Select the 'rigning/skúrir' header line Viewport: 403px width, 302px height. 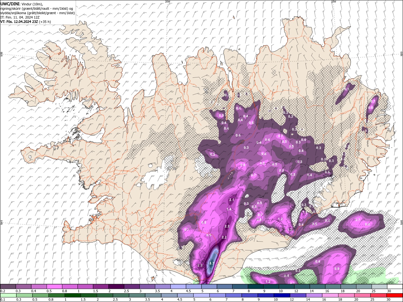coord(37,8)
